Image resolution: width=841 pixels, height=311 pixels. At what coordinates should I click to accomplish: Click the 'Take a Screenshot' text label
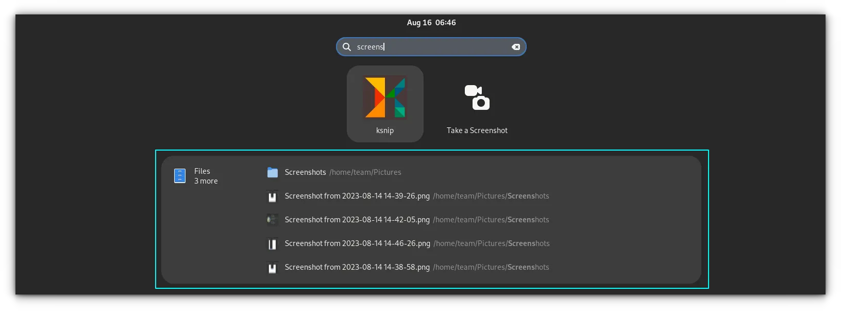pyautogui.click(x=477, y=130)
